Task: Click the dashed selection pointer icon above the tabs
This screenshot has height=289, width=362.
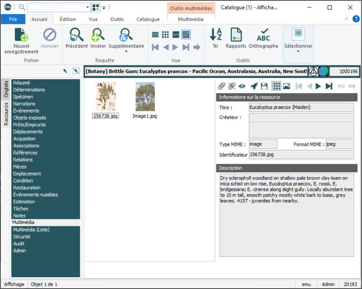Action: click(x=76, y=71)
